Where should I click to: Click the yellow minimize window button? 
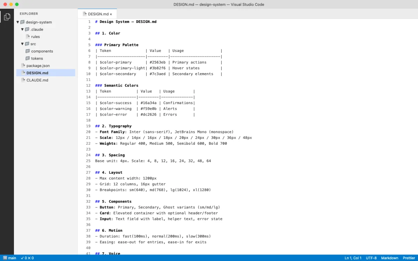pyautogui.click(x=11, y=5)
